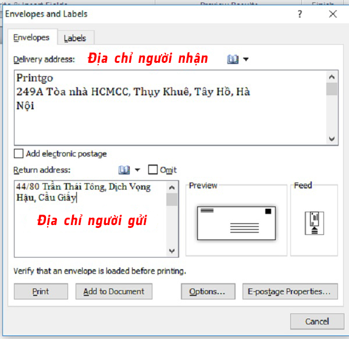Open E-postage Properties
Image resolution: width=349 pixels, height=339 pixels.
pyautogui.click(x=289, y=291)
